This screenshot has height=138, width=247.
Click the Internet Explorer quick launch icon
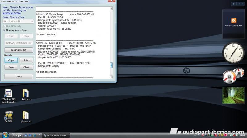click(x=34, y=135)
